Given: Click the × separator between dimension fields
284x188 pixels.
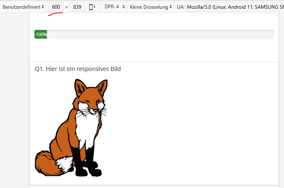Looking at the screenshot, I should point(66,7).
